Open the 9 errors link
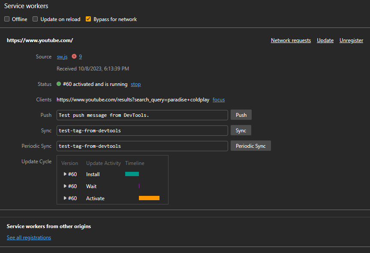Screen dimensions: 370x253 pyautogui.click(x=80, y=57)
